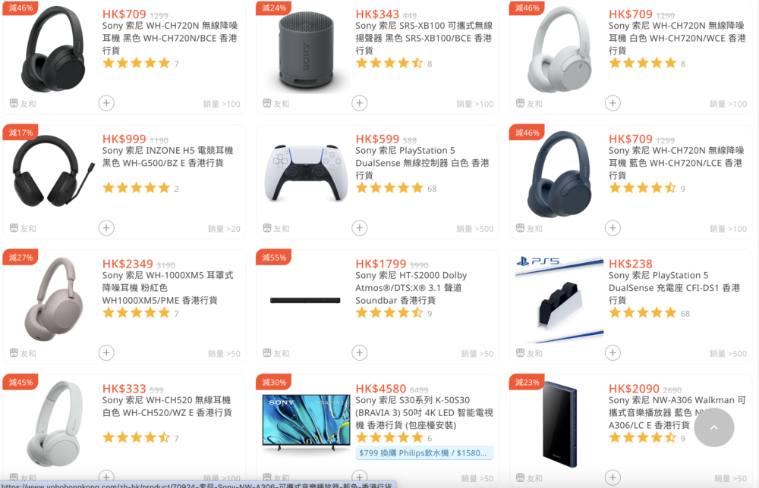Click the WH-CH520 white headphones image
The width and height of the screenshot is (759, 488).
click(x=54, y=424)
